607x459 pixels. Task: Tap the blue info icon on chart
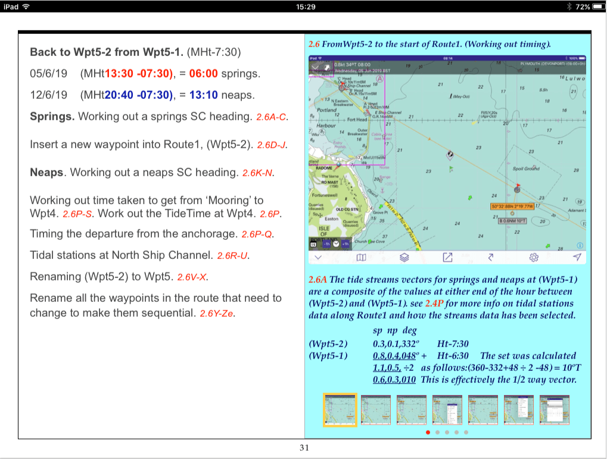pos(580,245)
